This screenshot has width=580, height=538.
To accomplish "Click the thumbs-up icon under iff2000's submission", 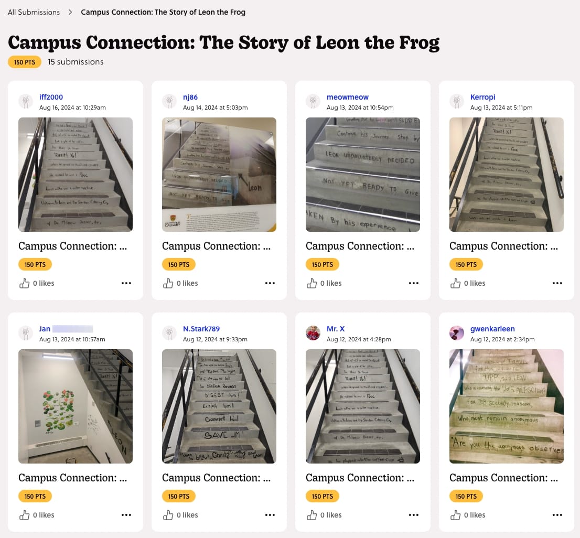I will coord(24,283).
